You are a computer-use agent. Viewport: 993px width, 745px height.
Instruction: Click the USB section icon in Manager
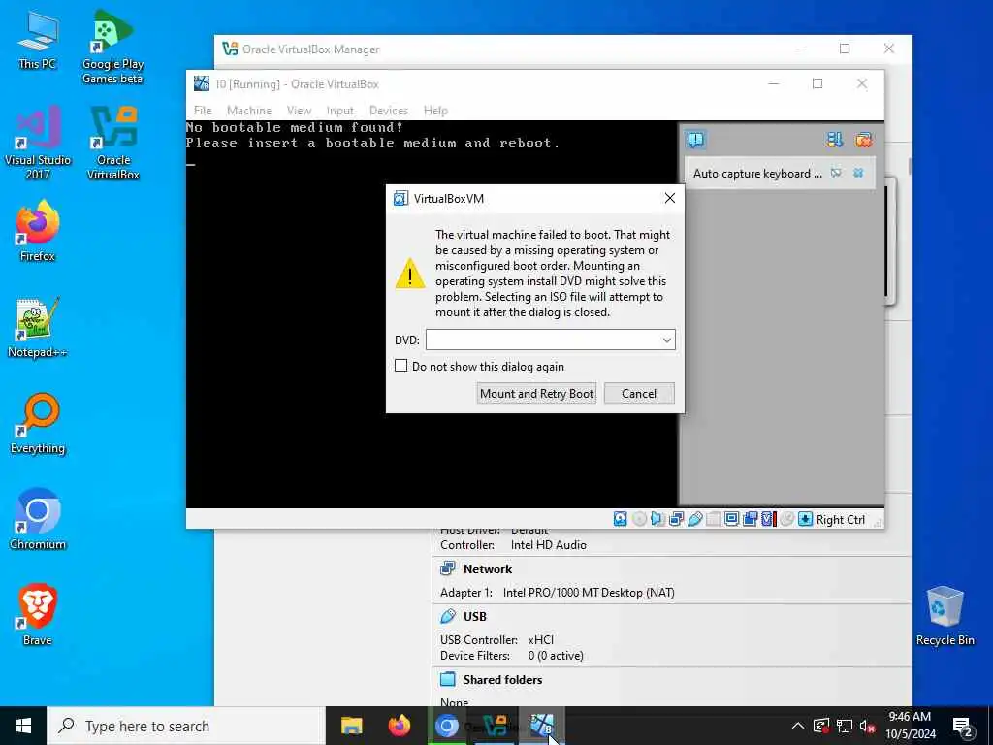(x=448, y=616)
